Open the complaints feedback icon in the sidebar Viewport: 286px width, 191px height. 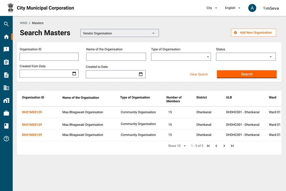[6, 49]
